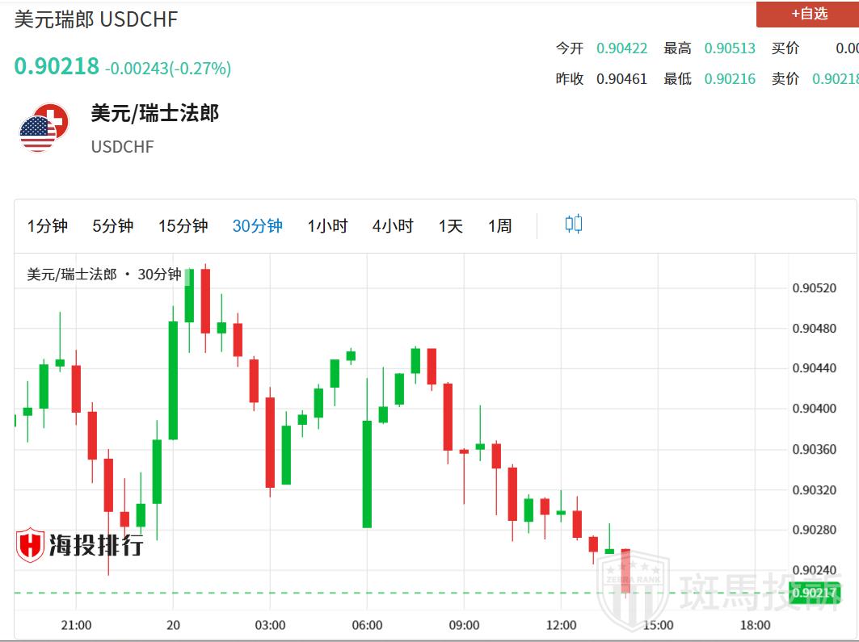Click the 海投排行 shield logo
Viewport: 859px width, 642px height.
click(31, 545)
